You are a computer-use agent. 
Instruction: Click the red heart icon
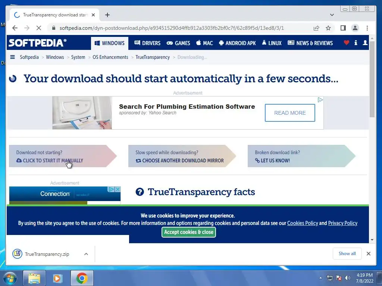click(347, 43)
